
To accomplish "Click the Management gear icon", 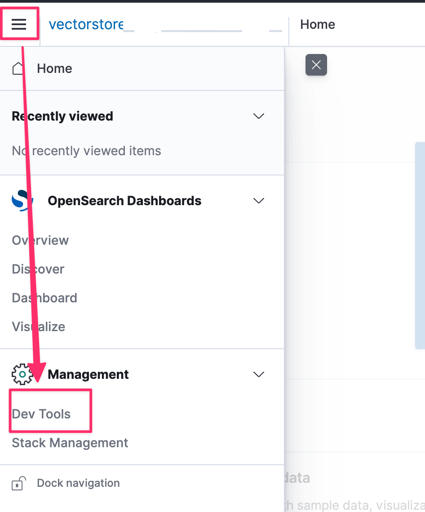I will click(x=22, y=374).
